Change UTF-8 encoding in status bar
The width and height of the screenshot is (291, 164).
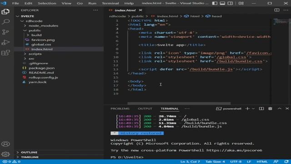[236, 162]
